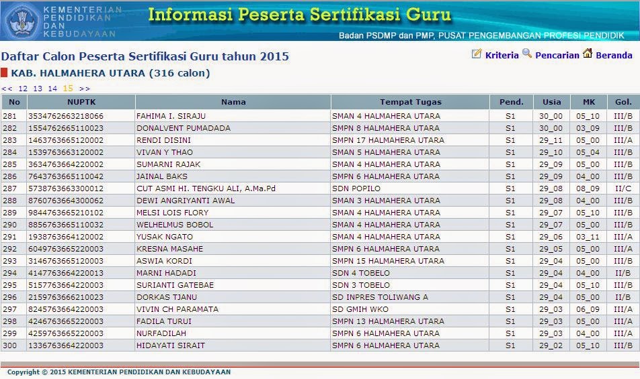Click the Usia column header
Screen dimensions: 640x379
[x=551, y=102]
